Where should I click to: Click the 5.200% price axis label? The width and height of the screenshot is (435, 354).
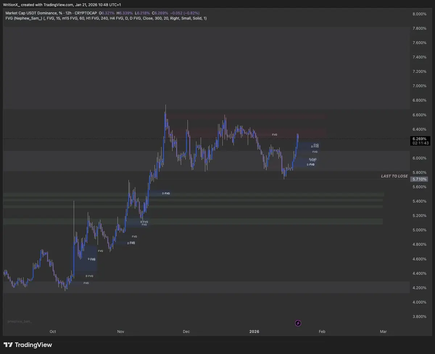419,216
